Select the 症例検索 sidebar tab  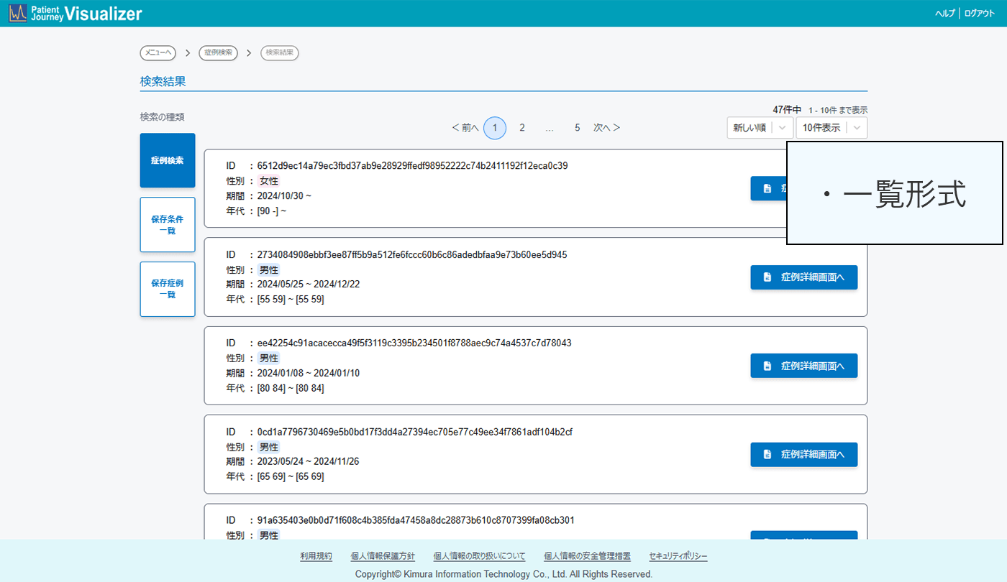pyautogui.click(x=167, y=160)
